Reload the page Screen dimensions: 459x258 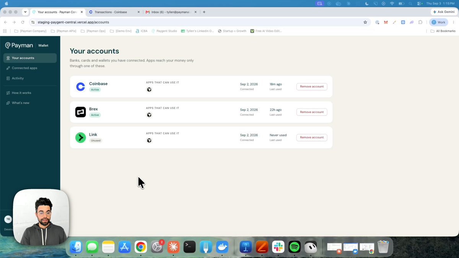point(23,22)
